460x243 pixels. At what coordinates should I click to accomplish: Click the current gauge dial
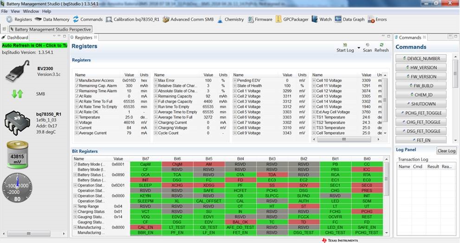(x=17, y=188)
